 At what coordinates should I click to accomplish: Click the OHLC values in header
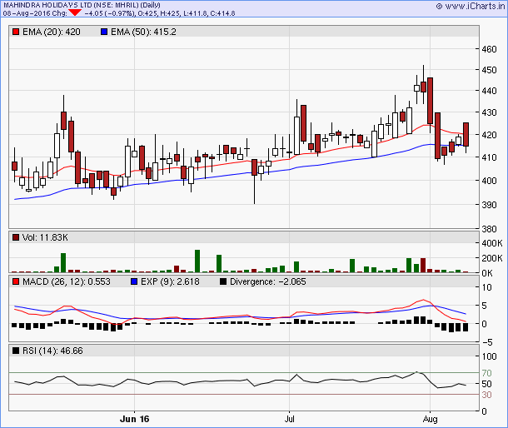(187, 13)
